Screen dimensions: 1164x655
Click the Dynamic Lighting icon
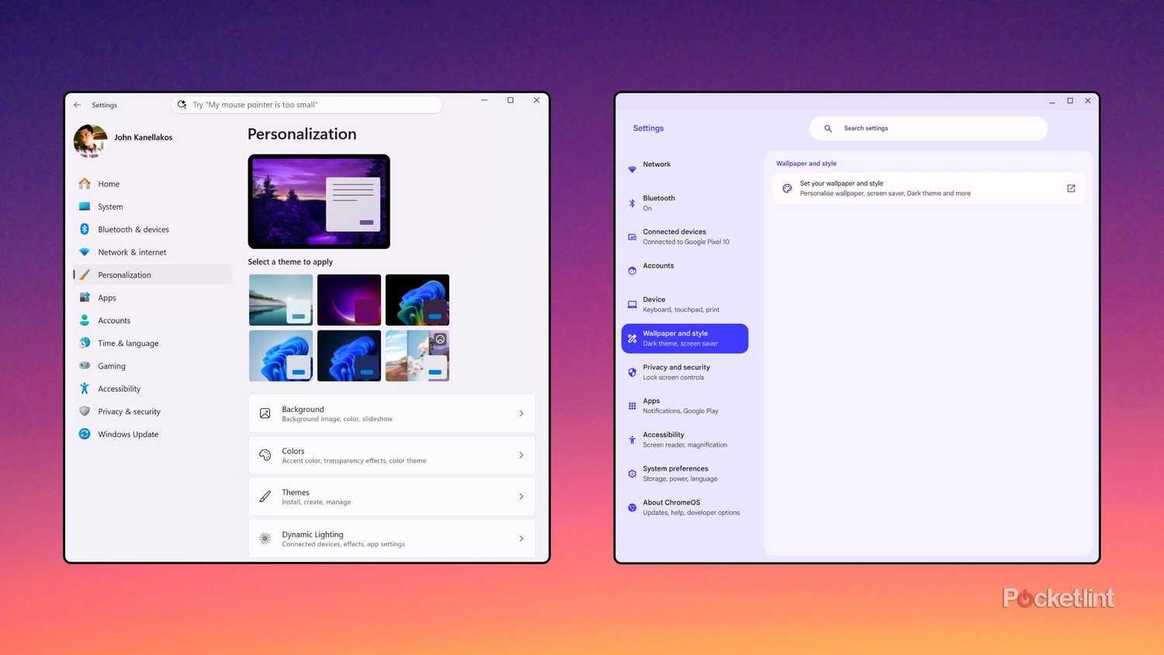[x=265, y=538]
